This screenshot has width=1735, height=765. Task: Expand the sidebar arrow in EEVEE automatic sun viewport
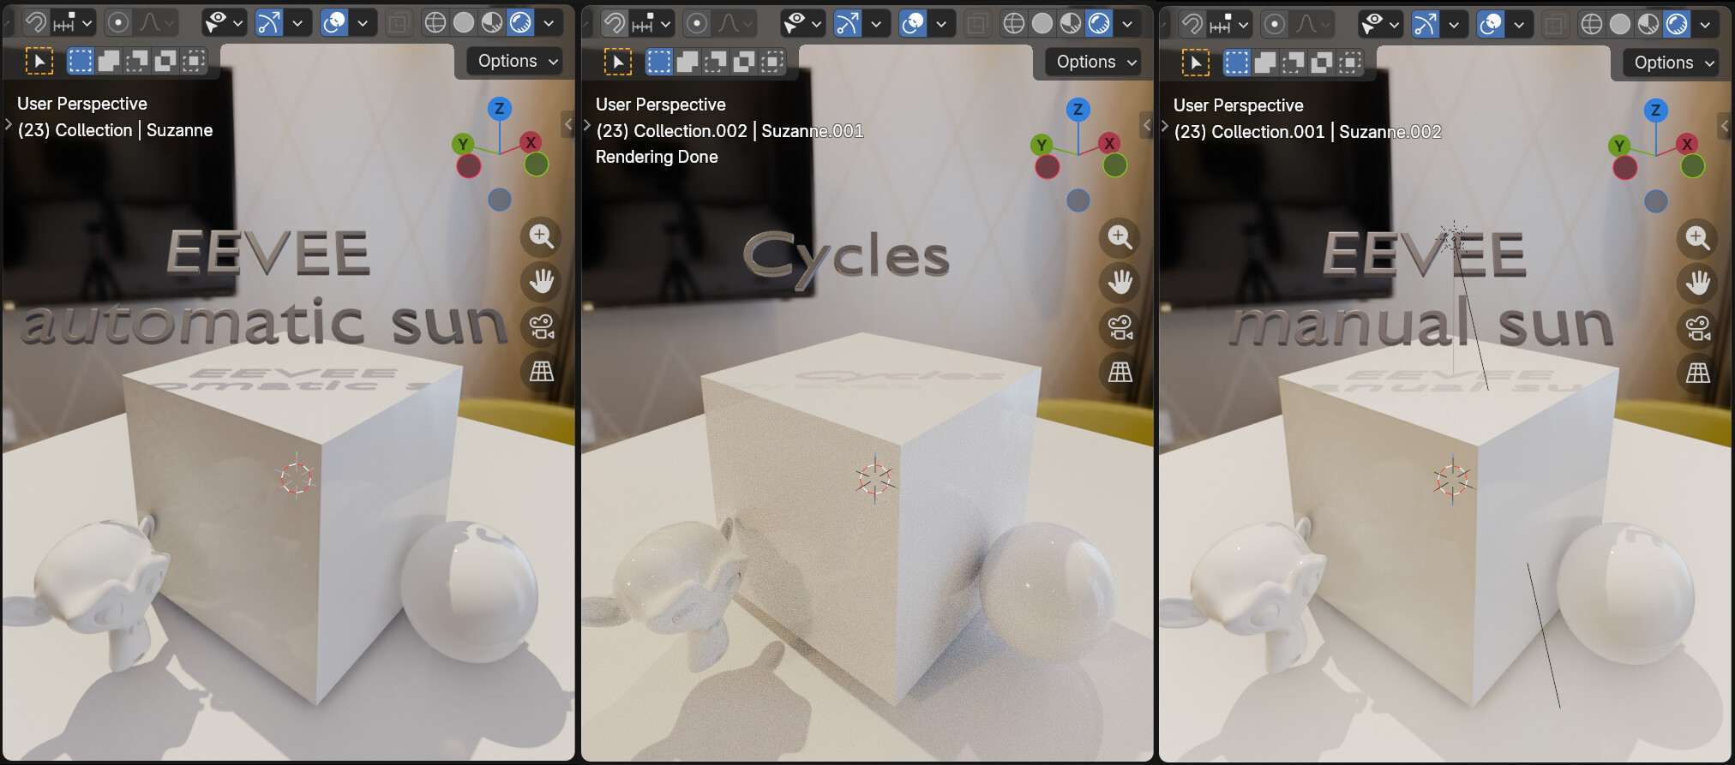tap(567, 125)
